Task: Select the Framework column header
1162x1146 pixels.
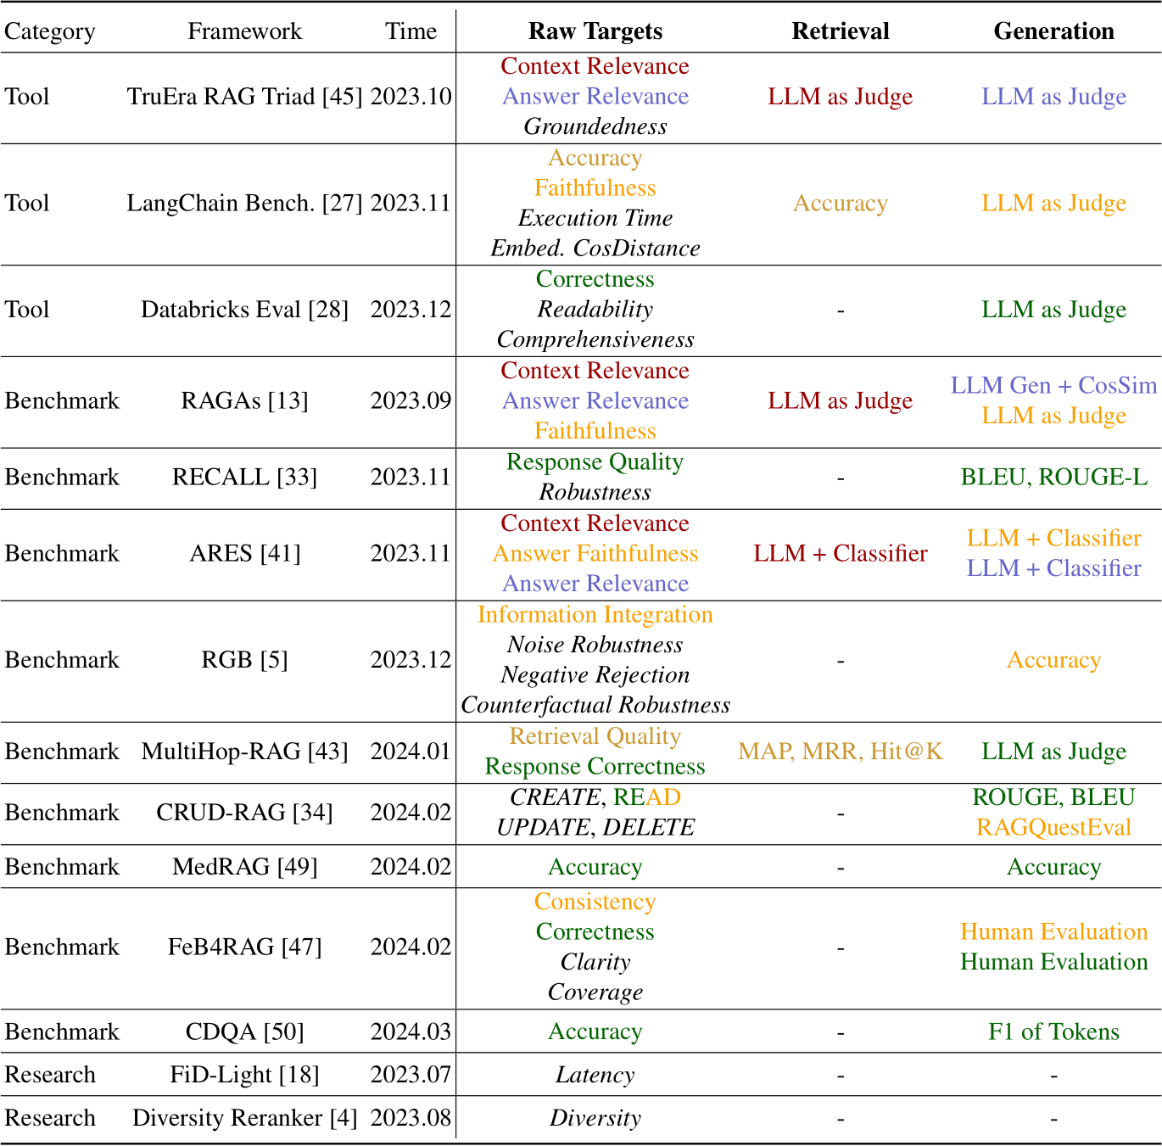Action: [x=244, y=31]
